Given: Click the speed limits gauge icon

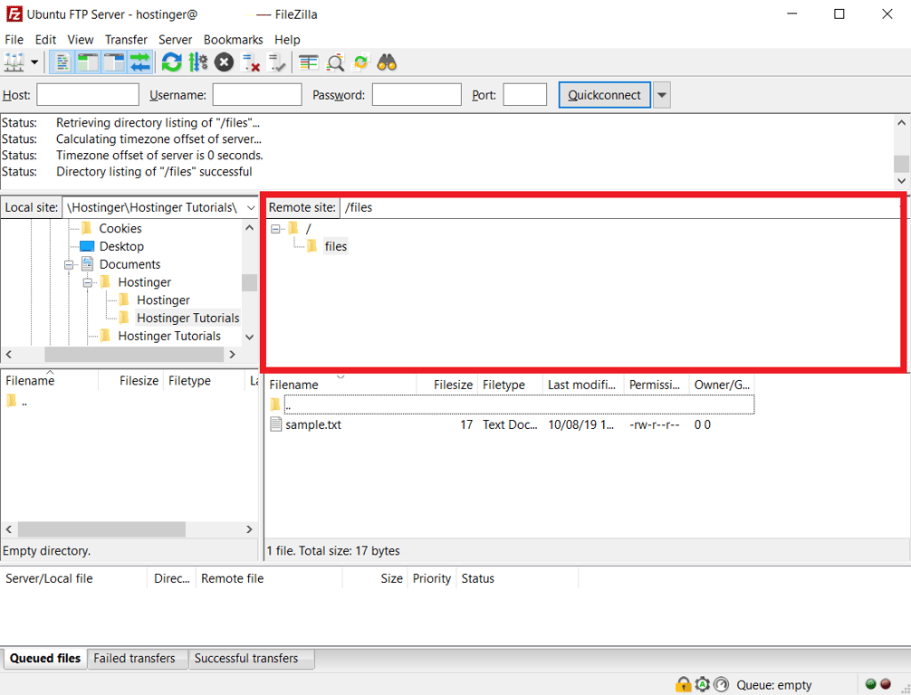Looking at the screenshot, I should (721, 685).
